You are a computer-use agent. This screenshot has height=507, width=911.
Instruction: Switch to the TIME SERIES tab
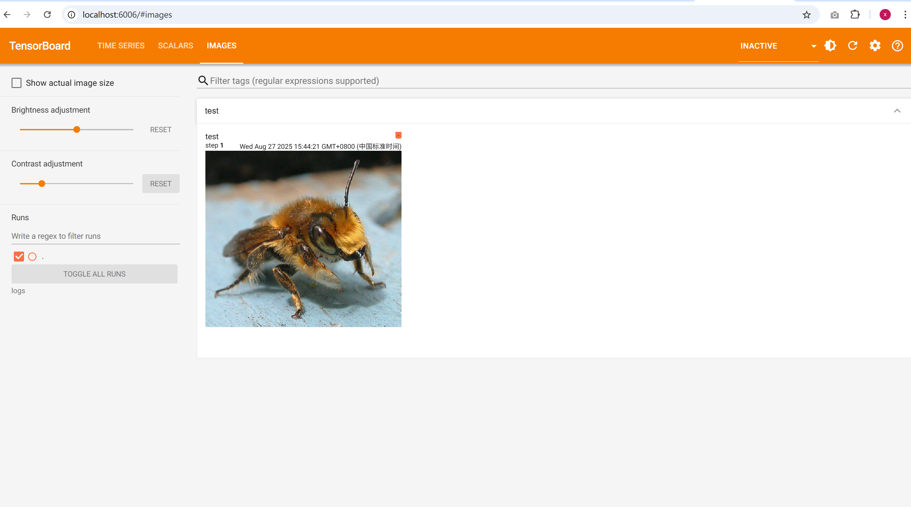(120, 45)
